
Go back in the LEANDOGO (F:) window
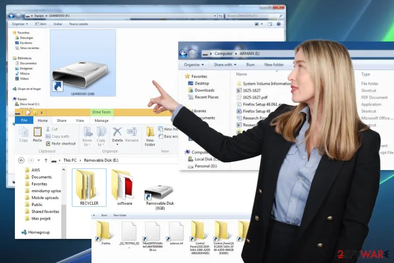[x=11, y=16]
